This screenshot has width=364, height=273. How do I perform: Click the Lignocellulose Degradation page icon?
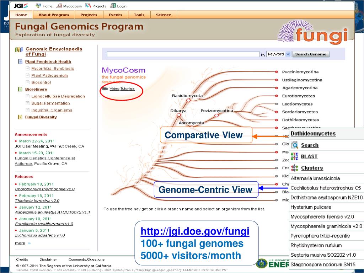tap(28, 96)
